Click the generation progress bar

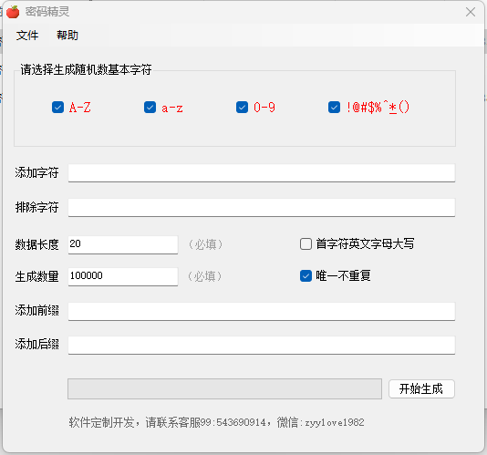pos(224,388)
